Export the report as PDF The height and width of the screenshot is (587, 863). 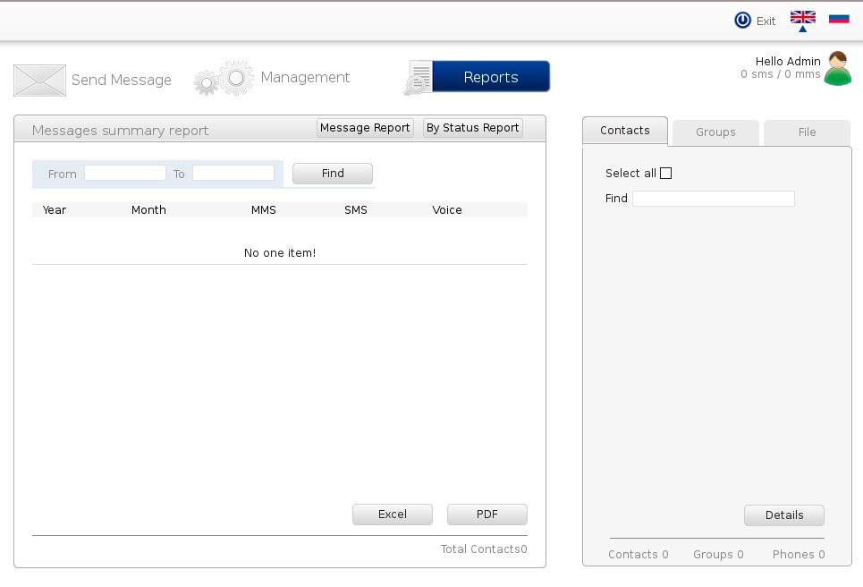(486, 515)
